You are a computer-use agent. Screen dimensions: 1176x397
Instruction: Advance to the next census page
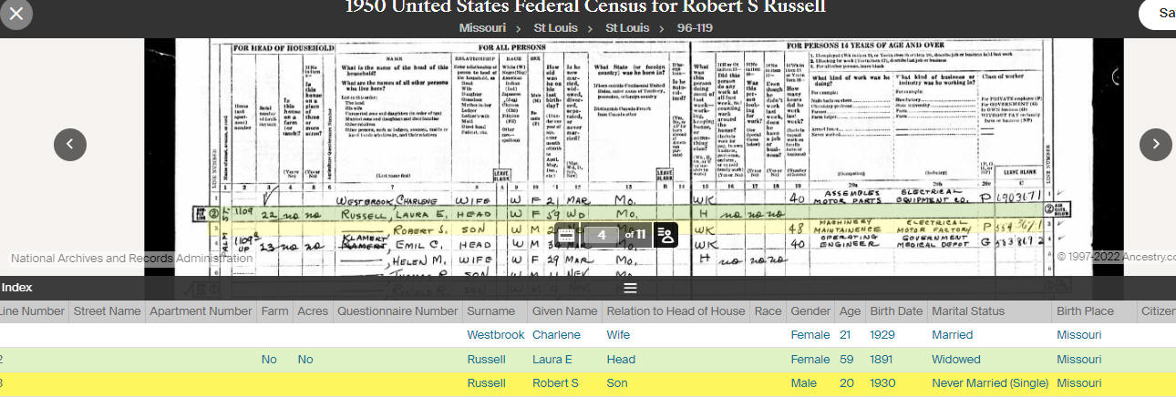tap(1156, 144)
